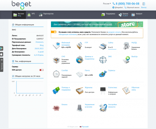This screenshot has height=129, width=156.
Task: Open the File manager icon
Action: [x=56, y=46]
